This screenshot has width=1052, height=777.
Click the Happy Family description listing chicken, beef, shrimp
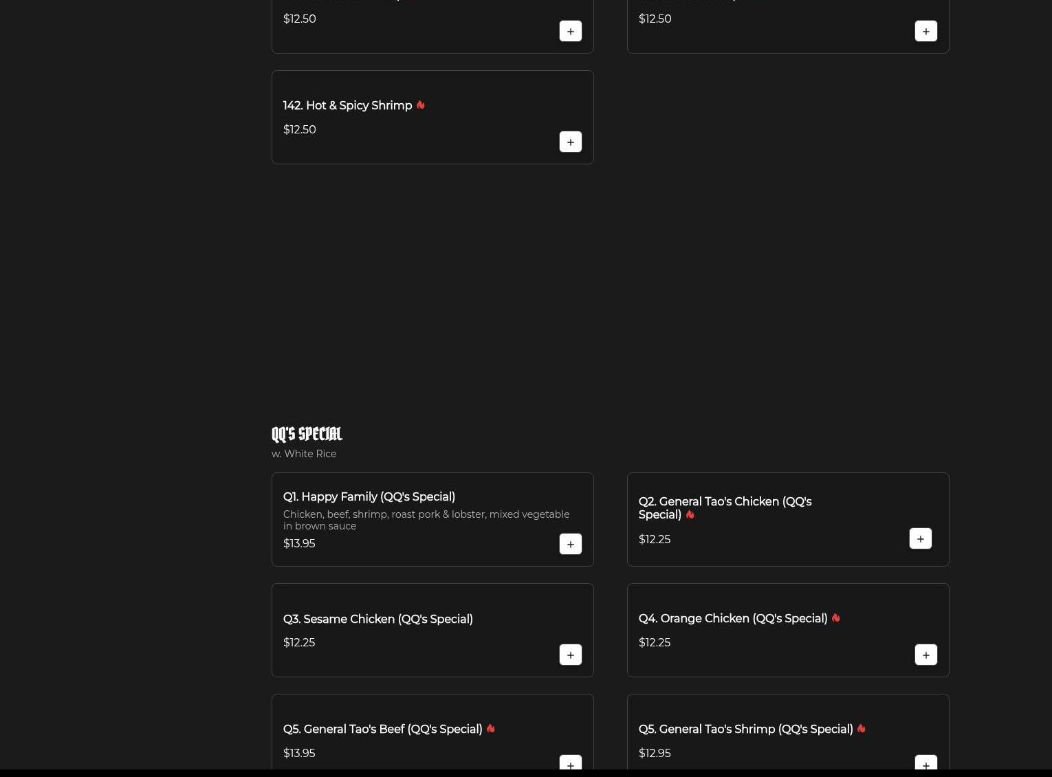426,520
